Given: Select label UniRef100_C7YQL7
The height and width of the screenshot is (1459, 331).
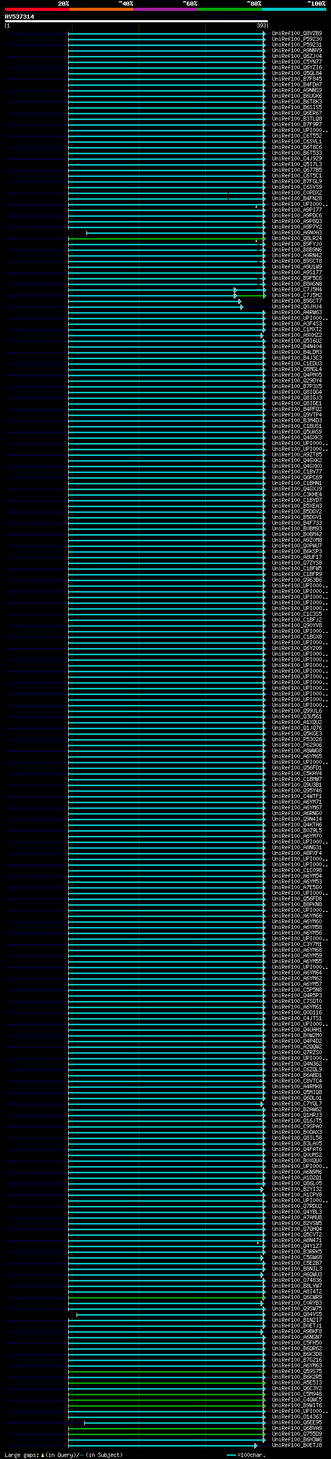Looking at the screenshot, I should [x=297, y=1103].
